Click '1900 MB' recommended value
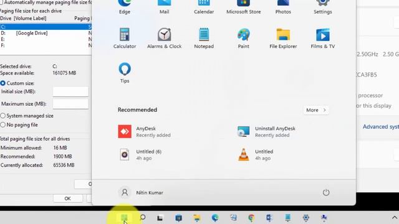399x224 pixels. click(62, 156)
